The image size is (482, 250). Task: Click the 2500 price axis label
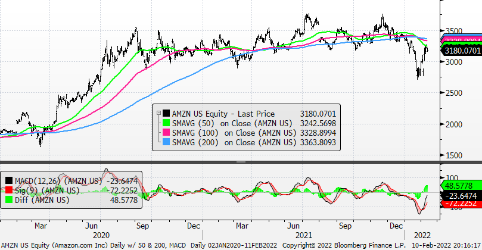pos(454,93)
